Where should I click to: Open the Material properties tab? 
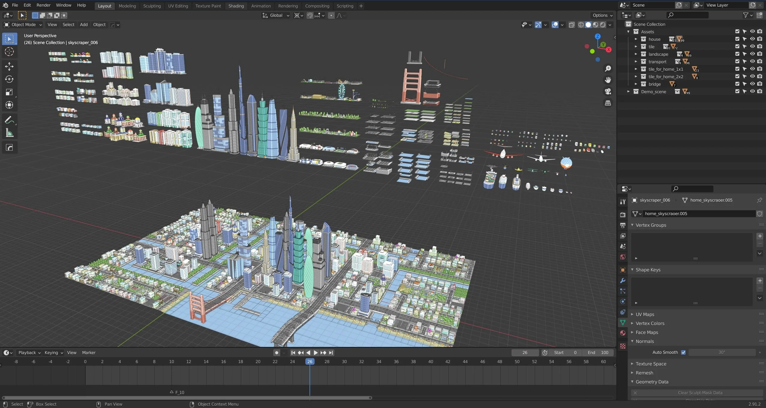point(623,333)
